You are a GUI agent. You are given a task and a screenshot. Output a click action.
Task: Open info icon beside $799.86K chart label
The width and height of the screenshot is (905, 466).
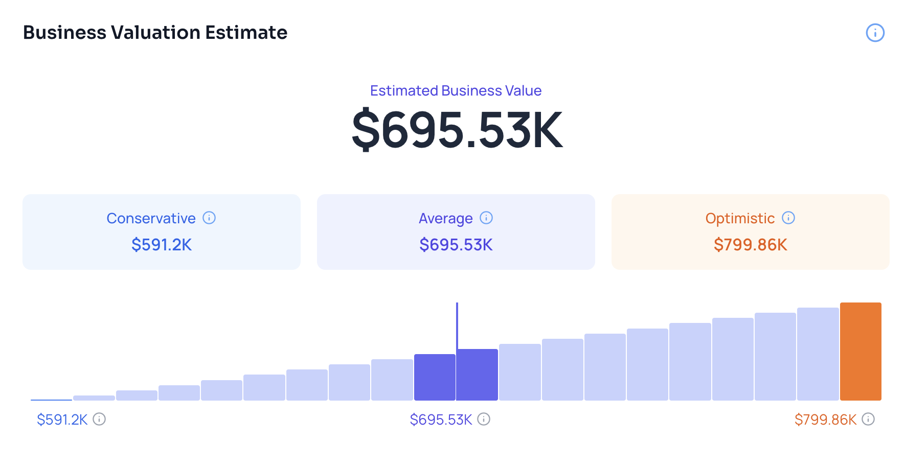[868, 419]
